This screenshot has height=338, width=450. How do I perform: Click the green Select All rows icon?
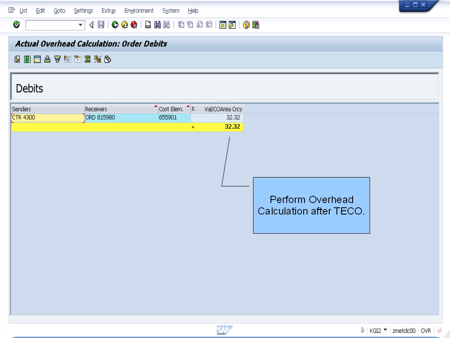point(27,60)
